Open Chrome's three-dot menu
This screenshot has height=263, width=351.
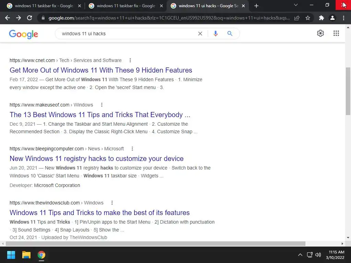point(343,18)
